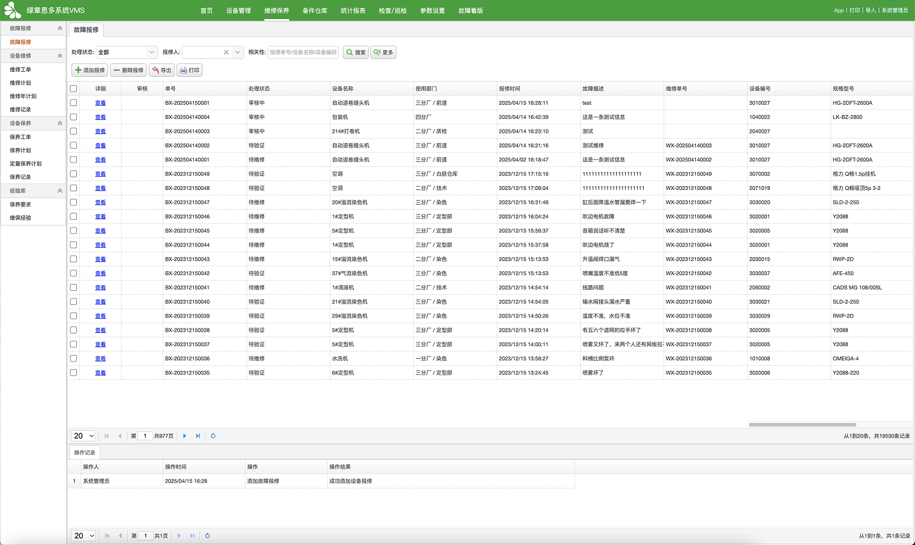Open the 统计报表 top menu
This screenshot has height=545, width=915.
[353, 11]
